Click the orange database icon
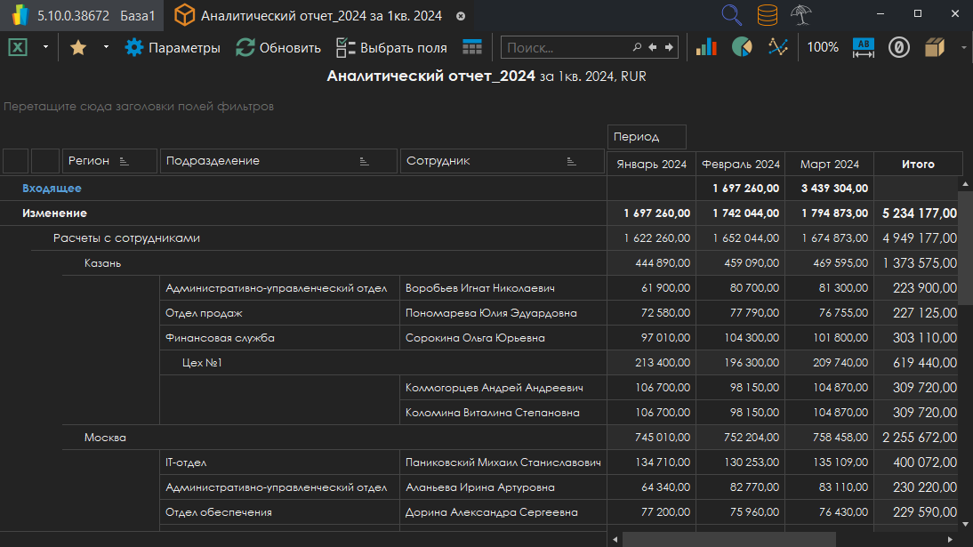Screen dimensions: 973x547 tap(767, 15)
